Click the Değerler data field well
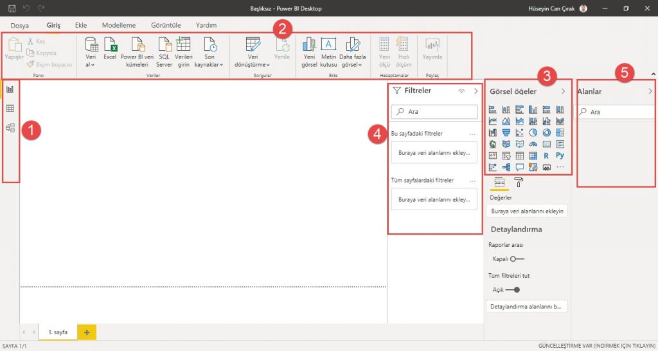Screen dimensions: 658x351 click(x=527, y=212)
